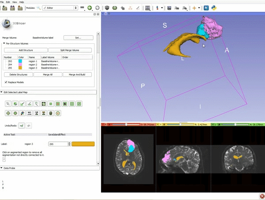Open the Modules selector dropdown showing Editor
Viewport: 265px width, 200px height.
pyautogui.click(x=60, y=8)
